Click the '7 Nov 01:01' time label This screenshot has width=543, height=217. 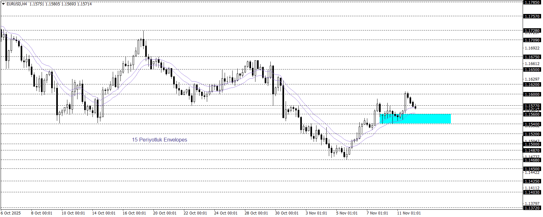point(377,213)
